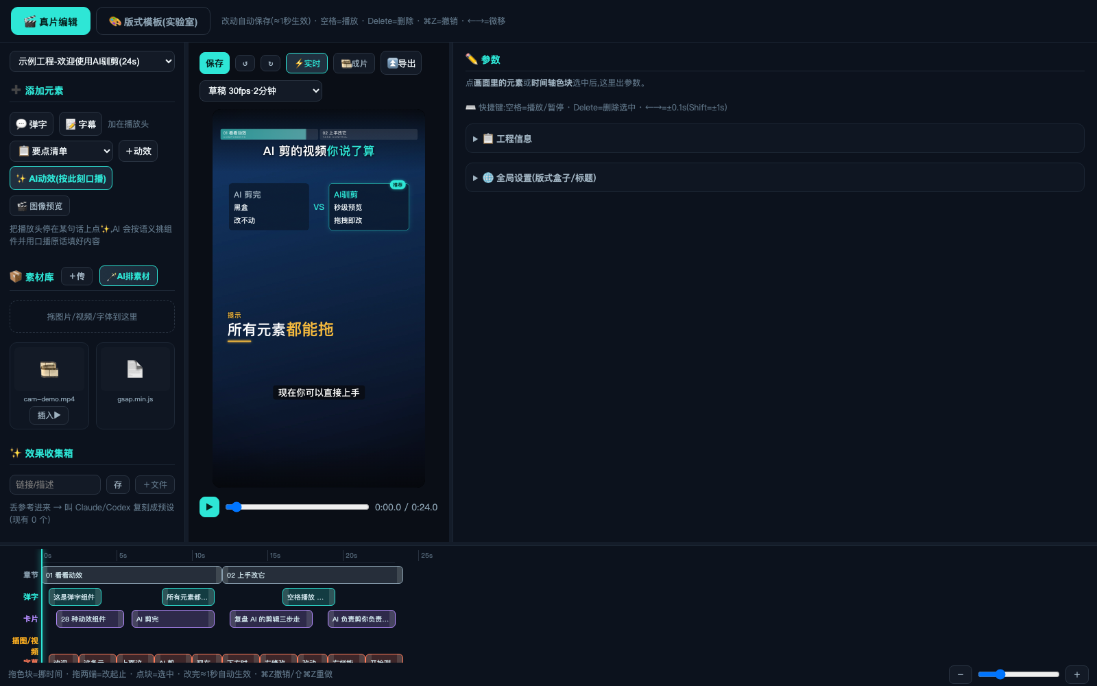Click the 成片 render button
Viewport: 1097px width, 686px height.
354,63
